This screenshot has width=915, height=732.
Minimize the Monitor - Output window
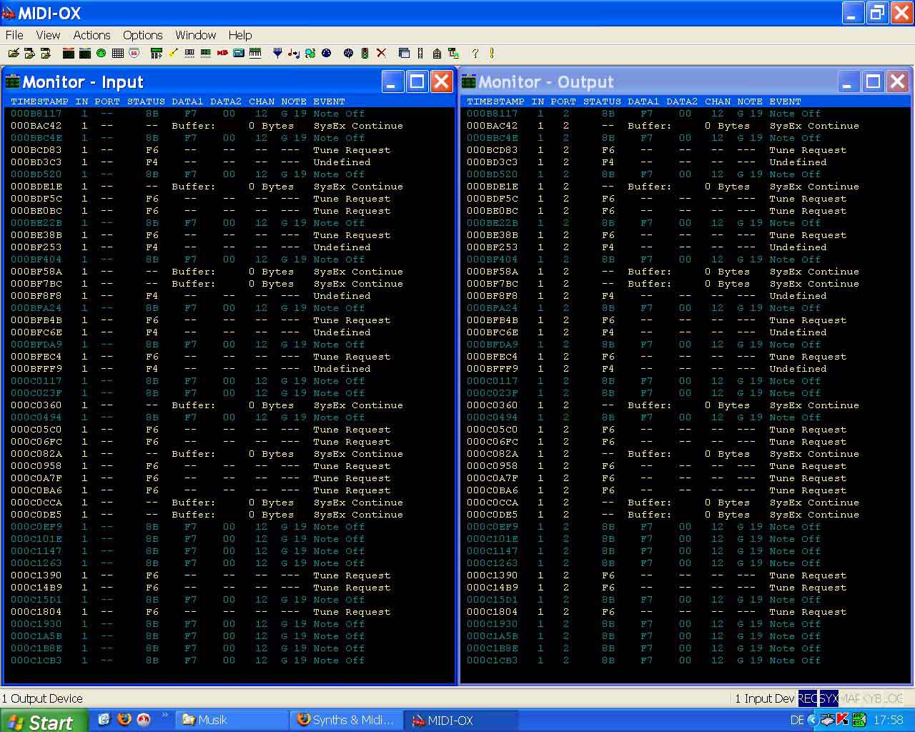[x=848, y=82]
